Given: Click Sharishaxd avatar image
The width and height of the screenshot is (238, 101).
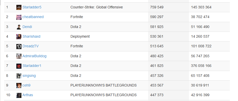Looking at the screenshot, I should point(19,37).
